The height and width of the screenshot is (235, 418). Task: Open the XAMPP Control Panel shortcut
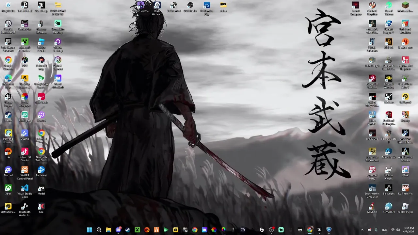[x=24, y=173]
